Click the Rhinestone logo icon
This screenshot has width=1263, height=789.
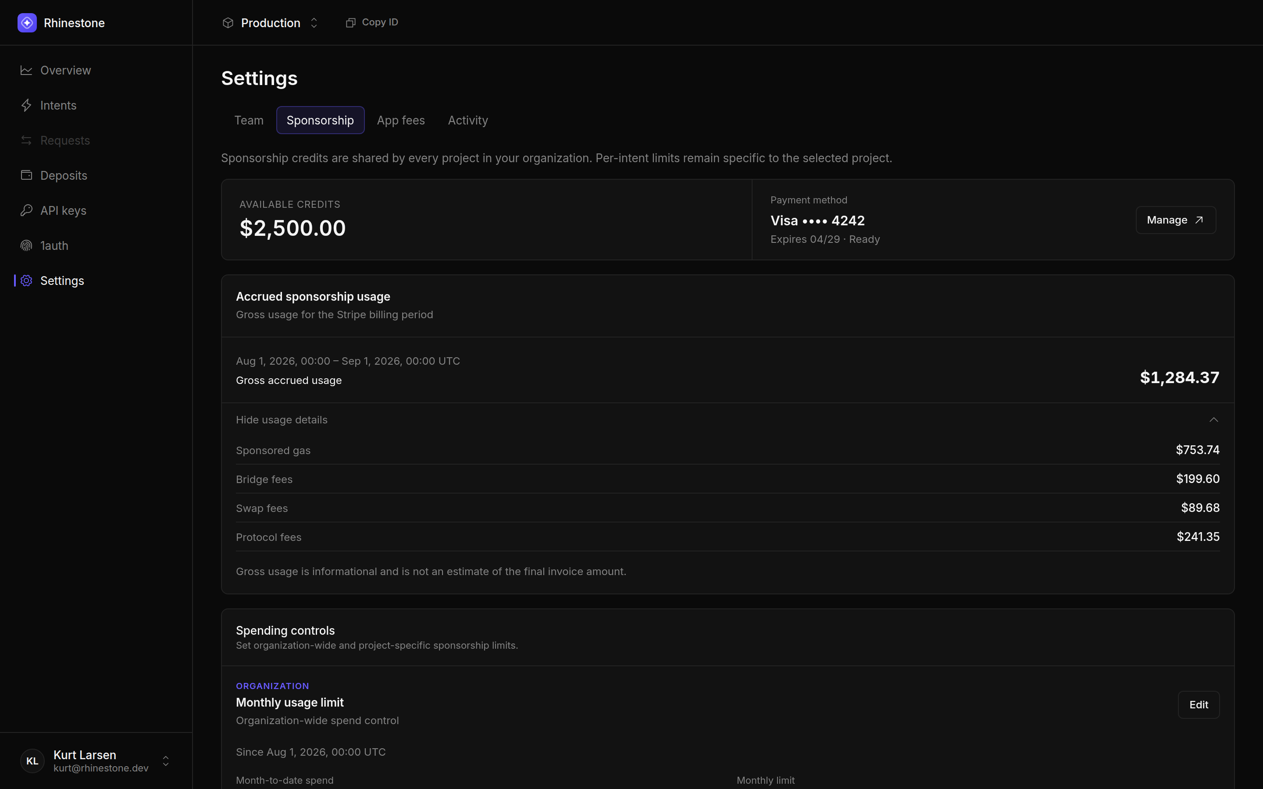tap(27, 22)
